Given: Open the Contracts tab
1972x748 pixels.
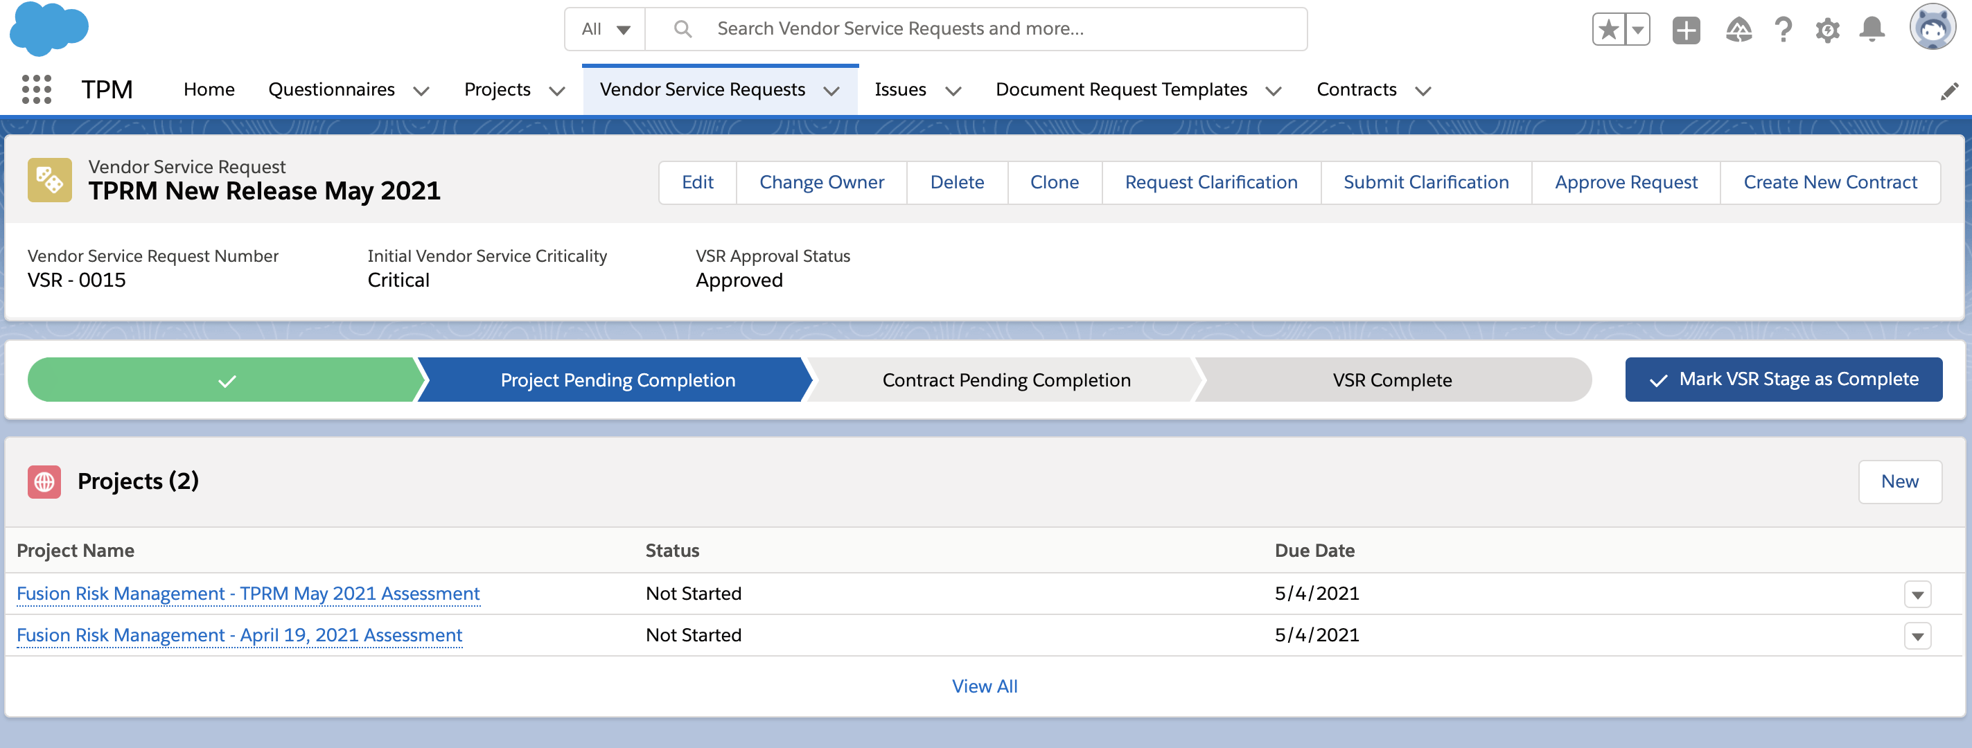Looking at the screenshot, I should tap(1357, 89).
